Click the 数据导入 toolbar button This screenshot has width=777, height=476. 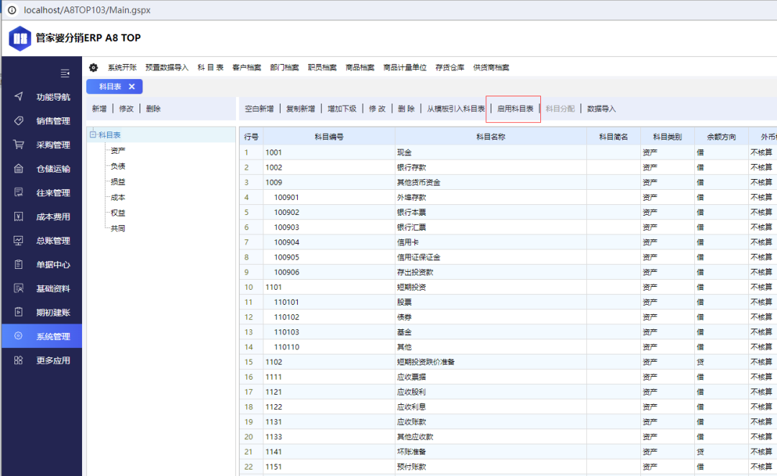click(601, 109)
